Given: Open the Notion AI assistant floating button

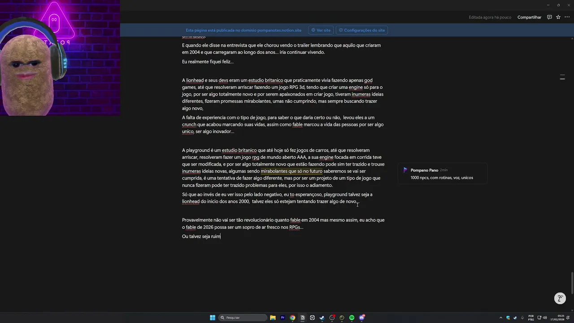Looking at the screenshot, I should click(x=560, y=298).
